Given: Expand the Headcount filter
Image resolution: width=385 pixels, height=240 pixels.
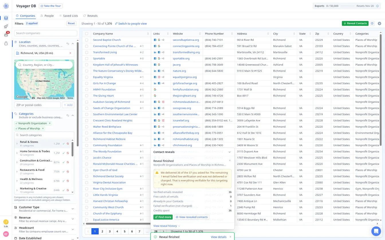Looking at the screenshot, I should click(x=73, y=229).
